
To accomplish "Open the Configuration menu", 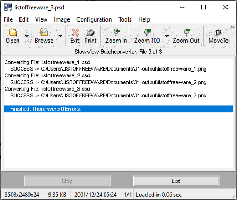I will point(94,19).
